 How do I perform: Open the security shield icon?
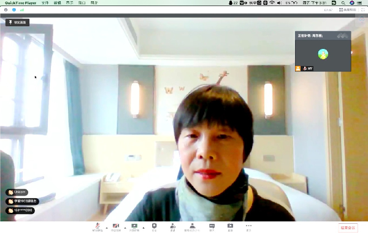[154, 227]
